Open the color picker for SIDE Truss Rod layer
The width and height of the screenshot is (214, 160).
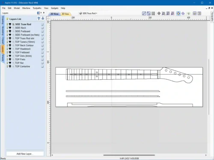pyautogui.click(x=10, y=24)
